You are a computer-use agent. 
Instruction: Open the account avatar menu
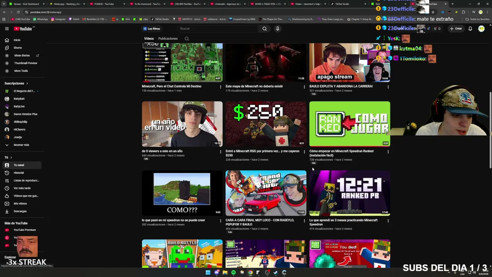click(481, 28)
